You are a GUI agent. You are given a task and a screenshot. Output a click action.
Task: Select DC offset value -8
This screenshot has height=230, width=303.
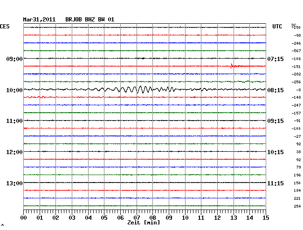coord(298,90)
